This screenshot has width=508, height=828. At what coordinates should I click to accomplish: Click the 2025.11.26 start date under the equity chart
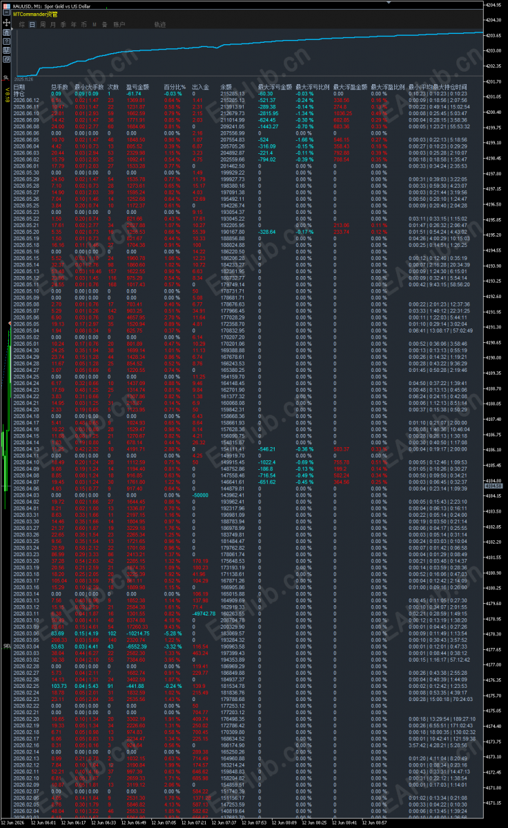[25, 79]
